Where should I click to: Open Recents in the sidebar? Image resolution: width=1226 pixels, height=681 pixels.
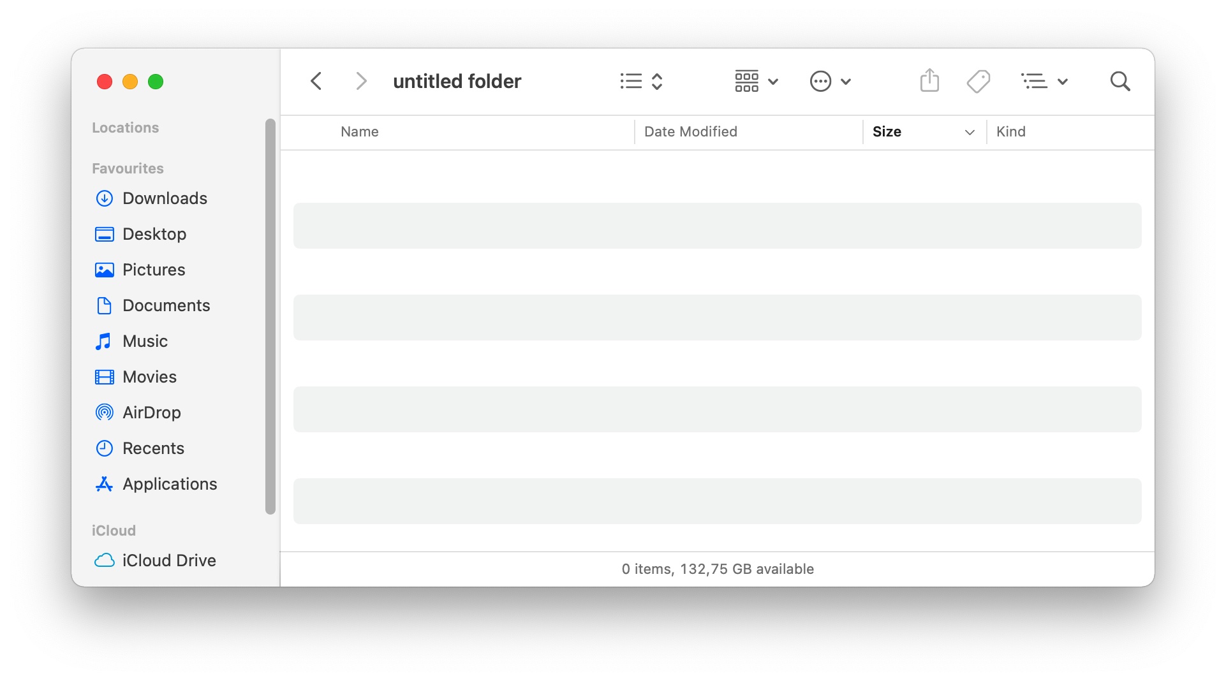[153, 448]
